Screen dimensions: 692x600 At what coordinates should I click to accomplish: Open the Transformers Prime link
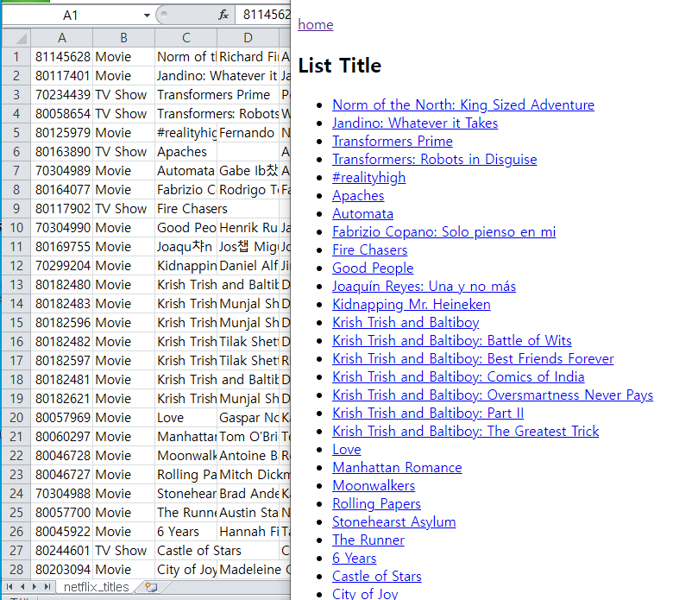393,142
